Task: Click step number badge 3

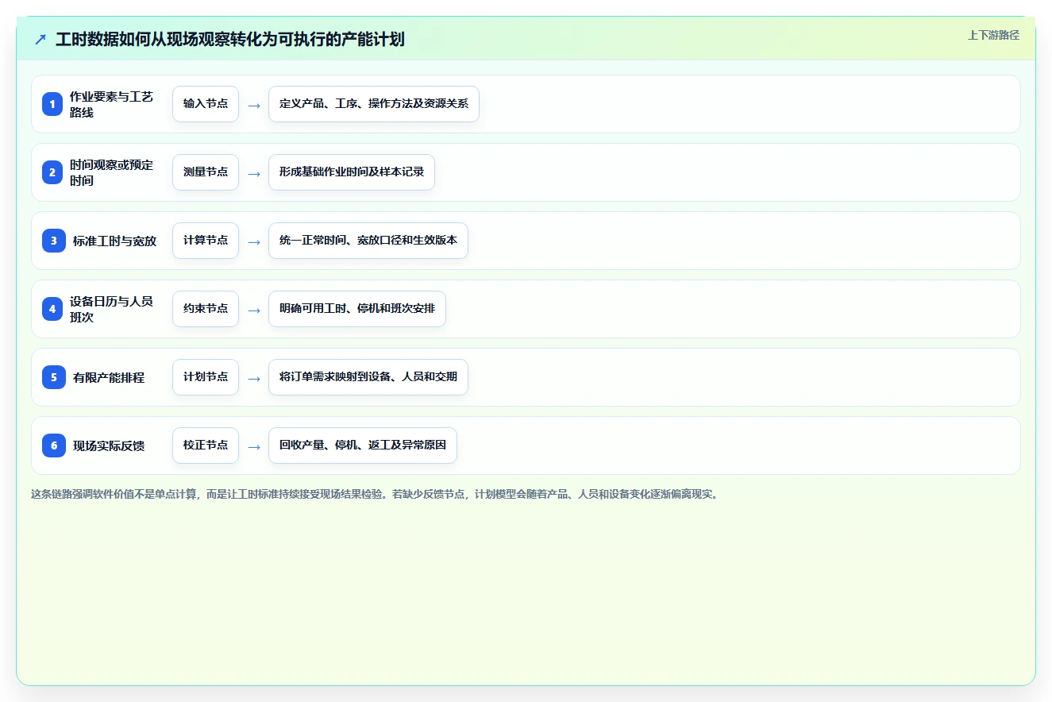Action: point(54,241)
